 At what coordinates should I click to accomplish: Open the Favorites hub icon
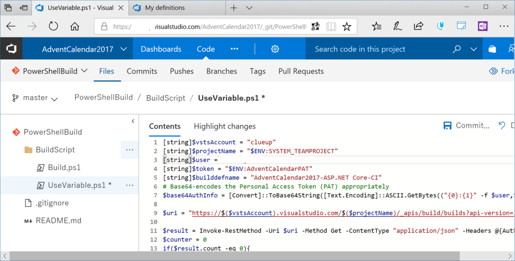[376, 26]
